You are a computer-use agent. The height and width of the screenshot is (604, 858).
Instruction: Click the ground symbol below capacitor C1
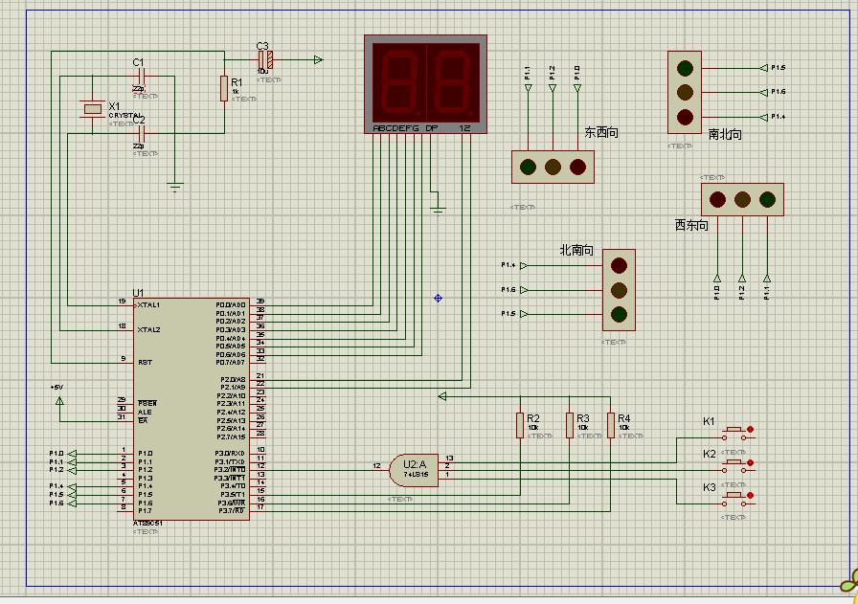coord(175,188)
